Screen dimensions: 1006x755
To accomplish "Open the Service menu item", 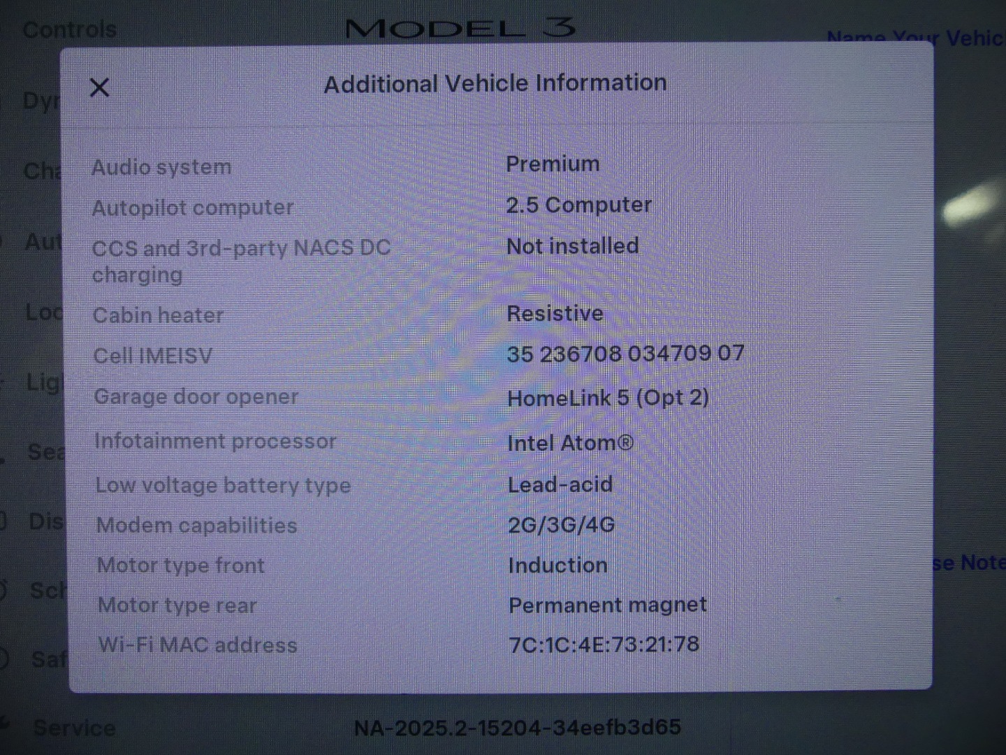I will point(74,728).
